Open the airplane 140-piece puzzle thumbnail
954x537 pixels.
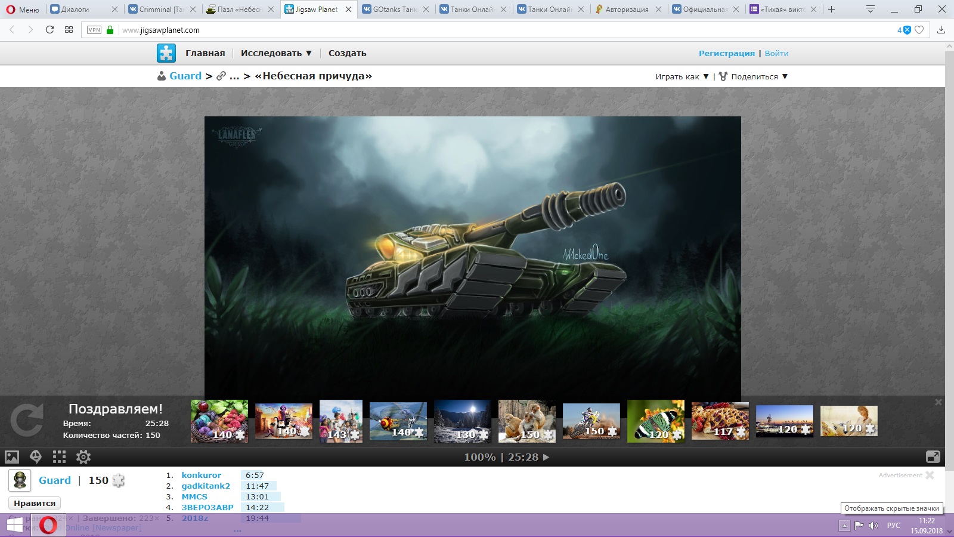tap(398, 421)
